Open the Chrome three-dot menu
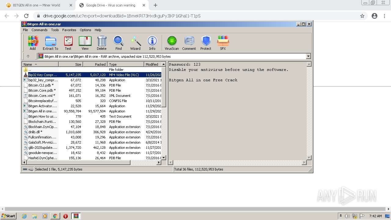The width and height of the screenshot is (391, 220). [x=385, y=16]
